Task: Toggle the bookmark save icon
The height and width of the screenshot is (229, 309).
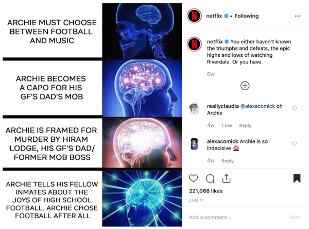Action: [297, 178]
